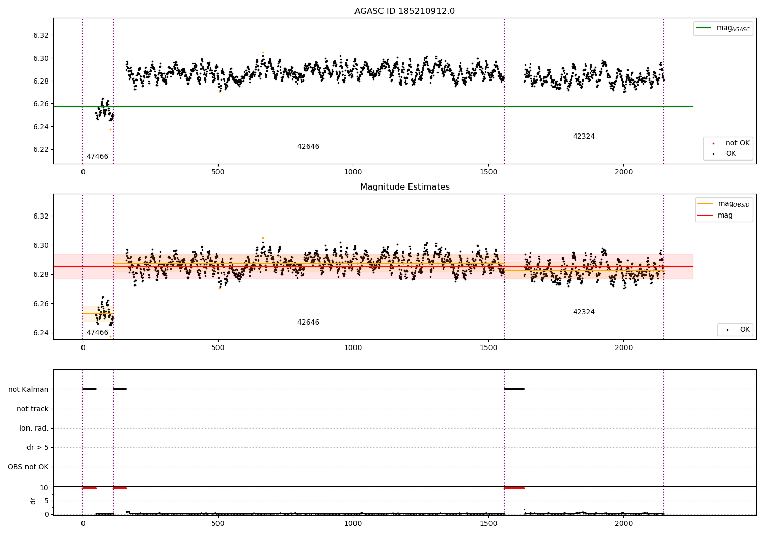Click the 'Magnitude Estimates' plot title
Screen dimensions: 764x535
404,187
